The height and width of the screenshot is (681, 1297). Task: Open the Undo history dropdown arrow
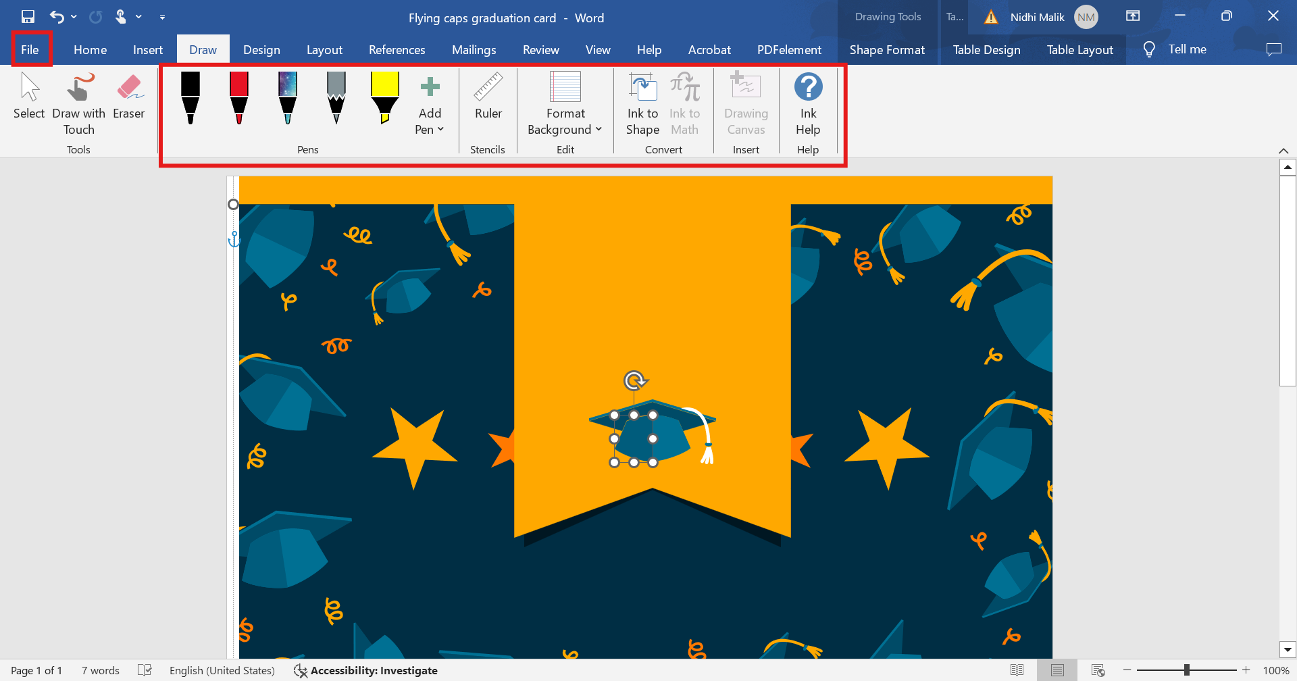74,17
